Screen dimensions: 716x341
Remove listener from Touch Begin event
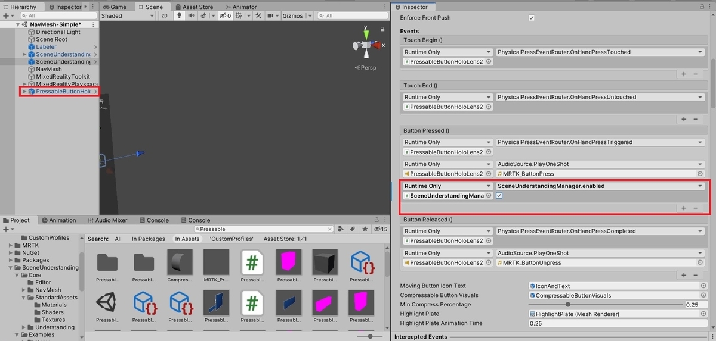pos(695,74)
